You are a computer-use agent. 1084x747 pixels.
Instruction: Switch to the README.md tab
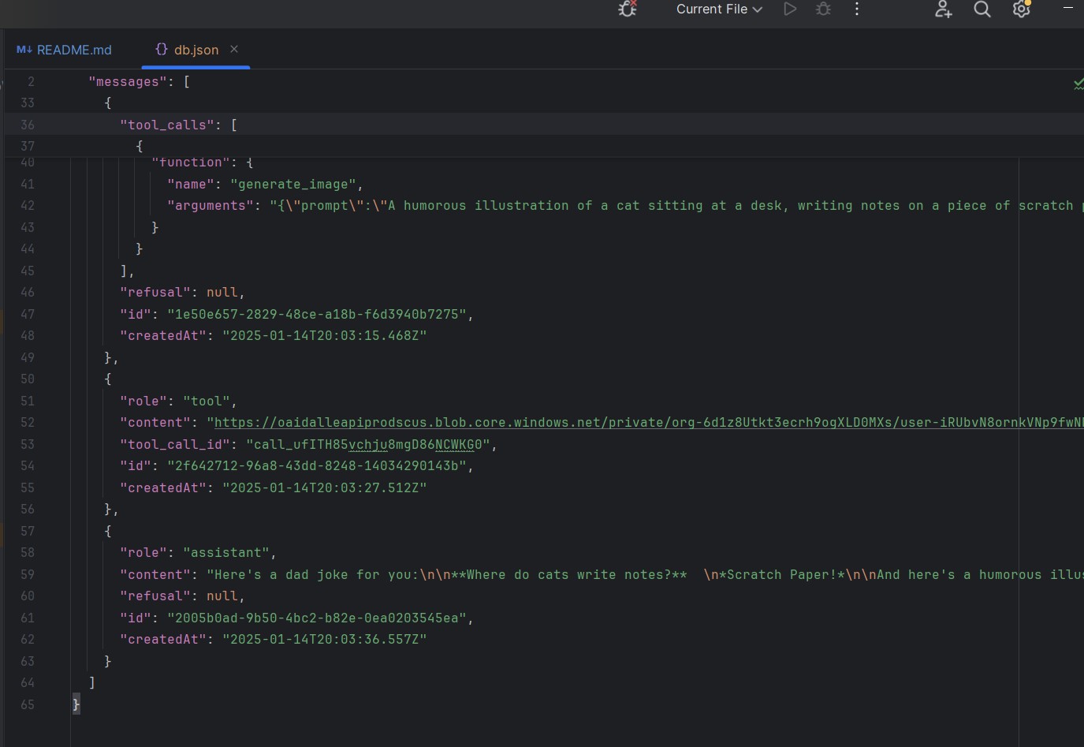(65, 50)
